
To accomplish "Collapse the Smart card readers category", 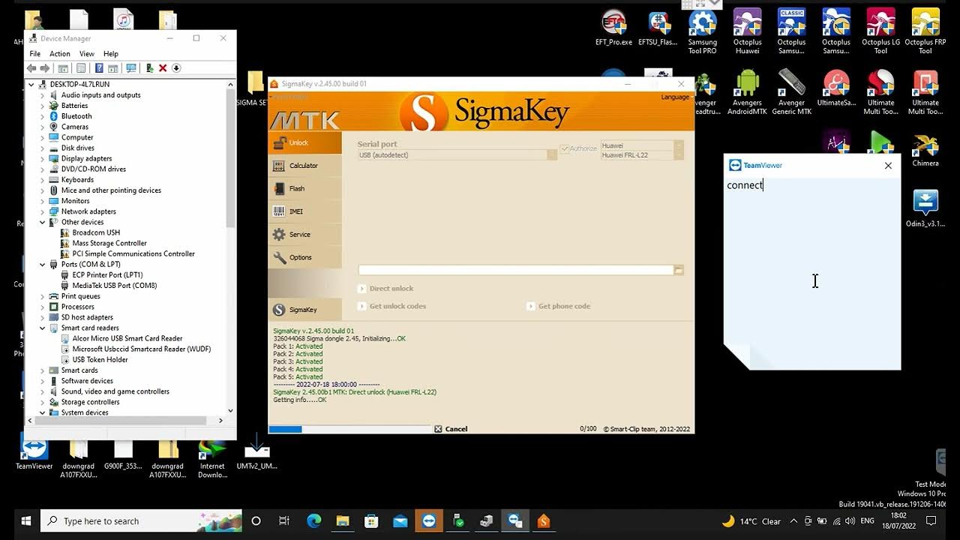I will point(43,328).
